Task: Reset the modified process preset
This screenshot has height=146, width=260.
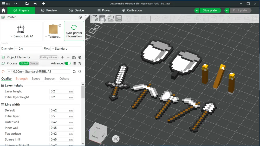Action: coord(3,72)
